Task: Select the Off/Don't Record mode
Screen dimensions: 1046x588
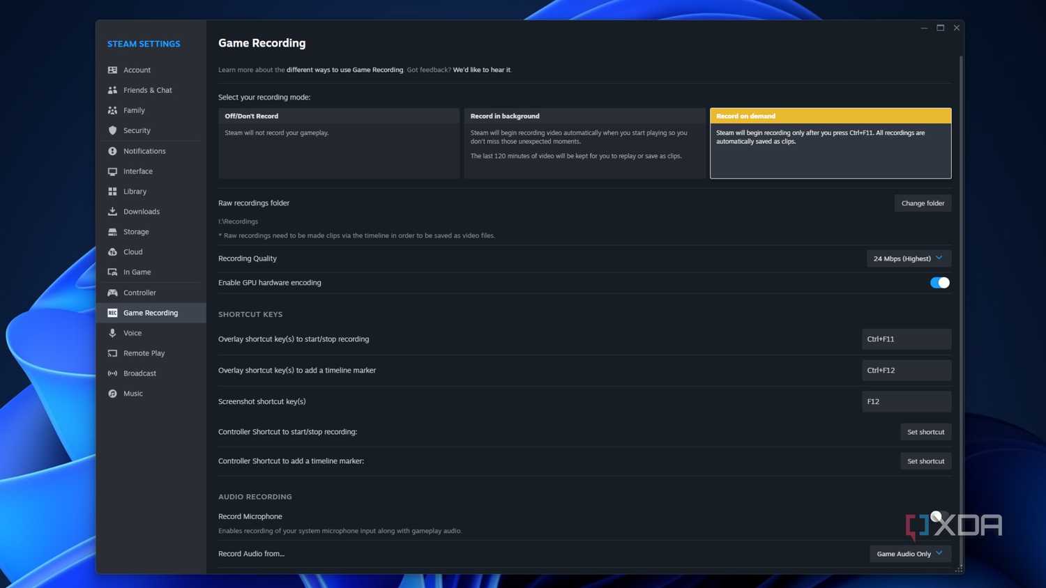Action: pos(339,144)
